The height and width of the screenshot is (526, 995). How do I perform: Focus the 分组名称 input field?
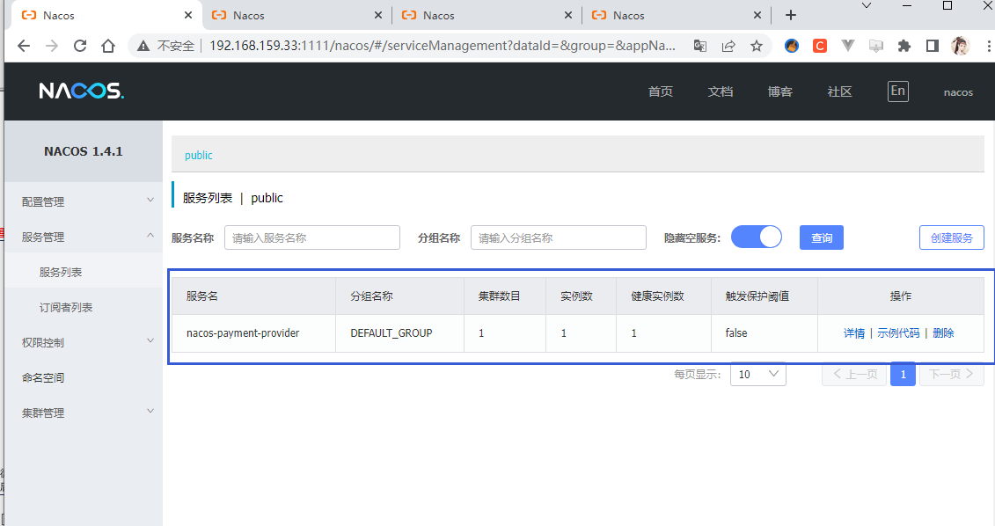coord(559,237)
